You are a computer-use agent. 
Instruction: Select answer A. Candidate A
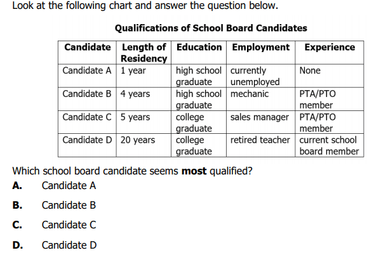pos(54,186)
